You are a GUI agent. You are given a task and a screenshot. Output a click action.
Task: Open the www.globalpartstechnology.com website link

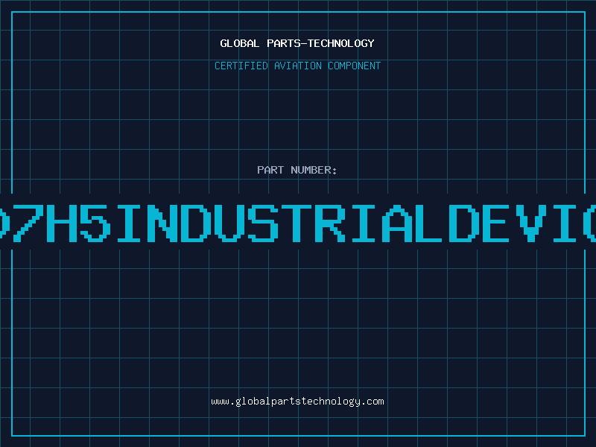point(297,402)
